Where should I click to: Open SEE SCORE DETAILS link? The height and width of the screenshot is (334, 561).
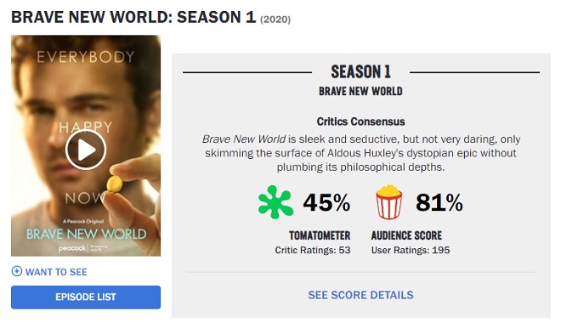tap(360, 295)
